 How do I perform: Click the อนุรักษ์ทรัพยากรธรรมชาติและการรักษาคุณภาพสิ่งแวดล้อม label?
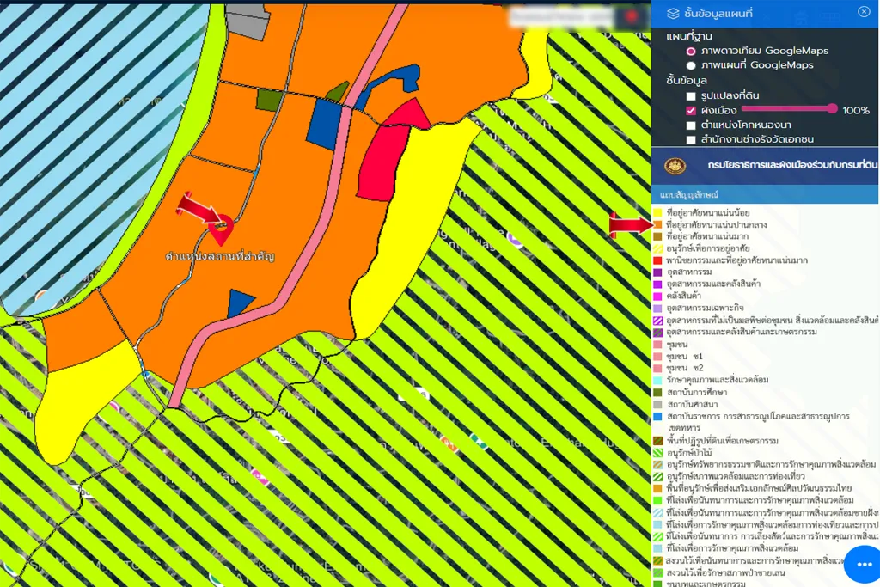point(771,465)
